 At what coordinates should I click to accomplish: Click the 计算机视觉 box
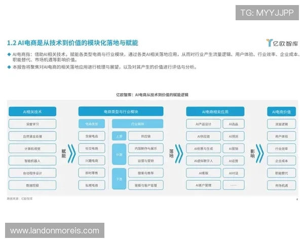(x=32, y=149)
